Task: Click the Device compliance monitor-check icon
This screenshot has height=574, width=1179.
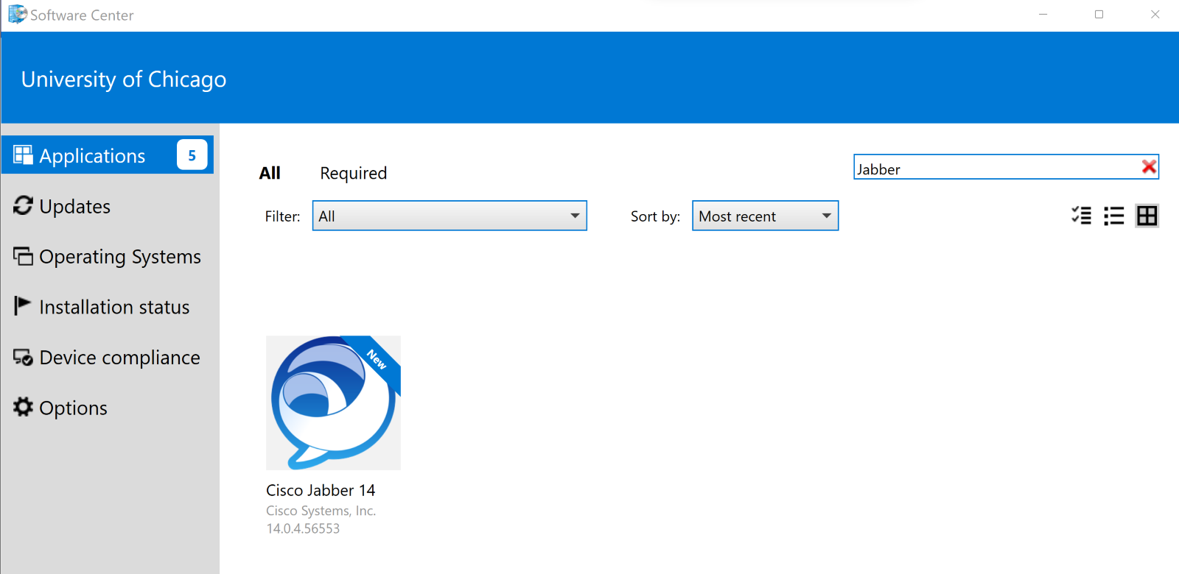Action: coord(24,357)
